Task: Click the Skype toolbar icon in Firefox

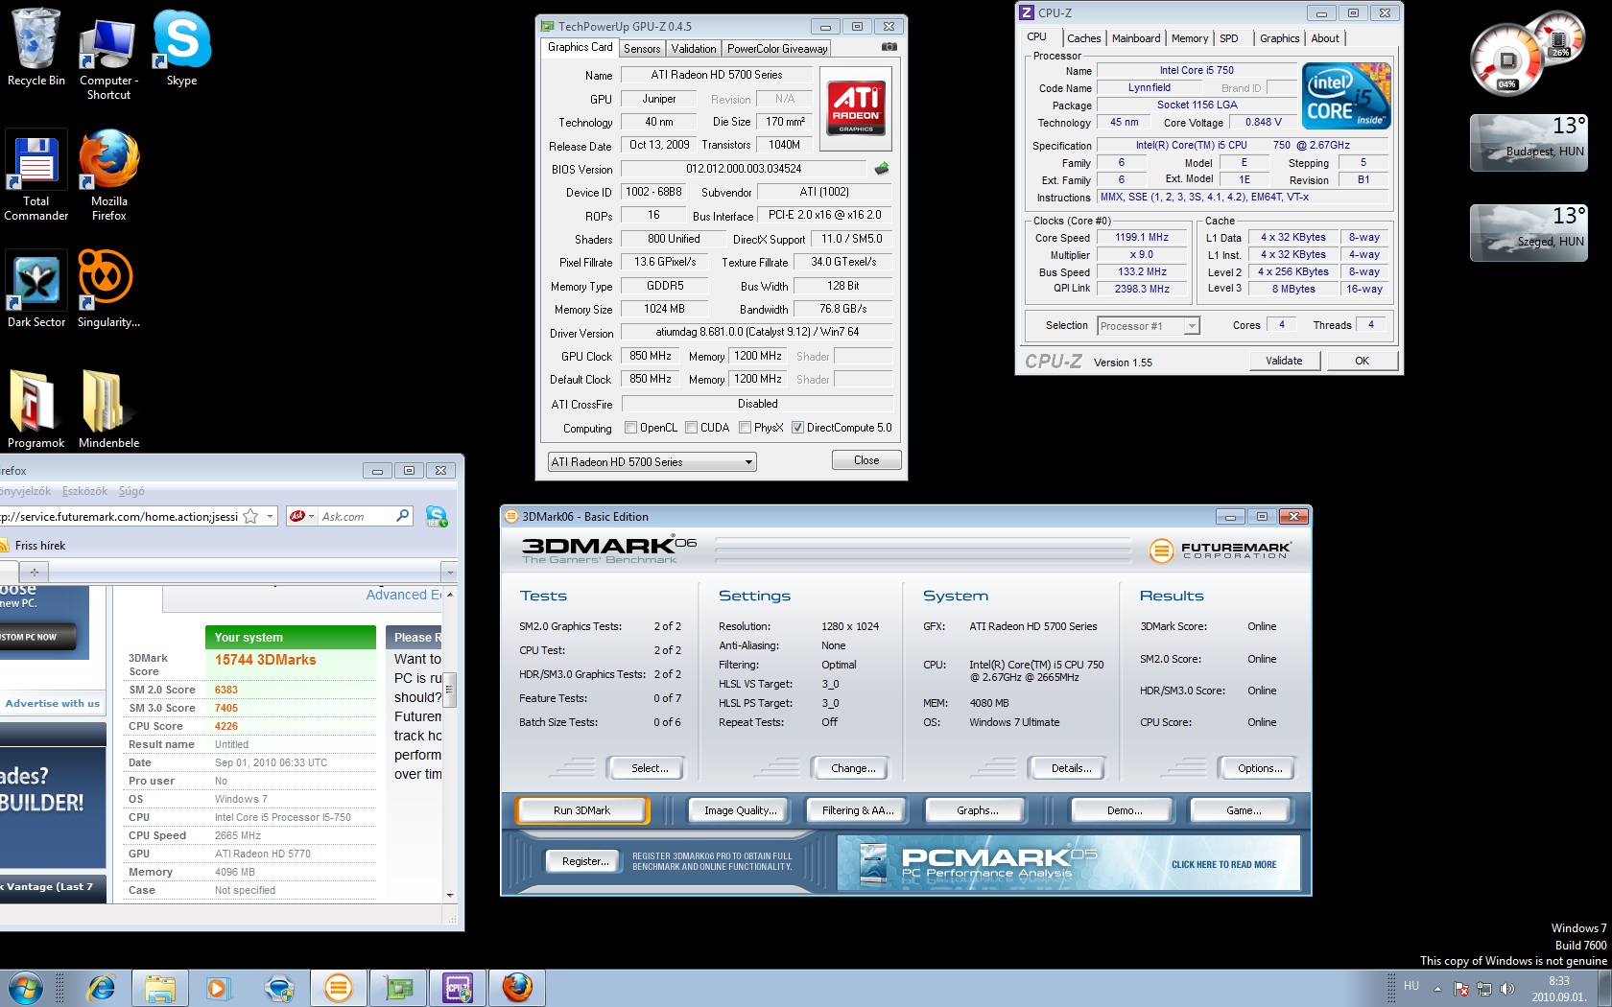Action: tap(437, 516)
